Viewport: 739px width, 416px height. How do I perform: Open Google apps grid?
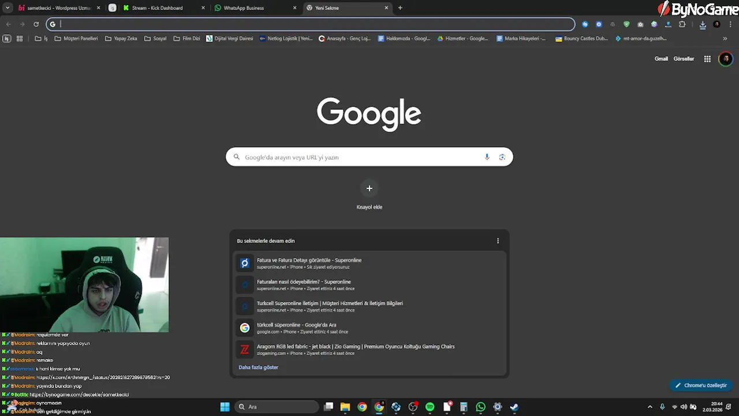[x=707, y=59]
